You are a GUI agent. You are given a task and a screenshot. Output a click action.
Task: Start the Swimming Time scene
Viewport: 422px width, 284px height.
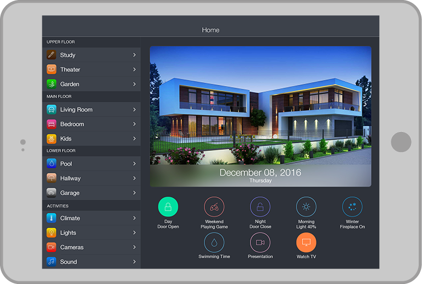click(x=214, y=242)
